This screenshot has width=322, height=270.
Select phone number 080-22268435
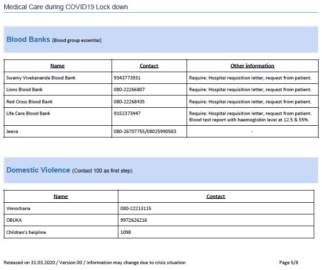[x=129, y=102]
